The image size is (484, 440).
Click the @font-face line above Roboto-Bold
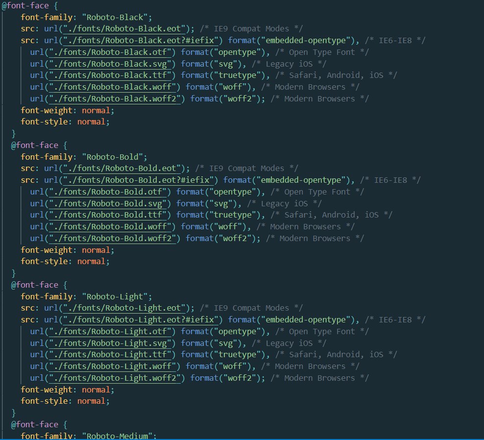pos(39,145)
